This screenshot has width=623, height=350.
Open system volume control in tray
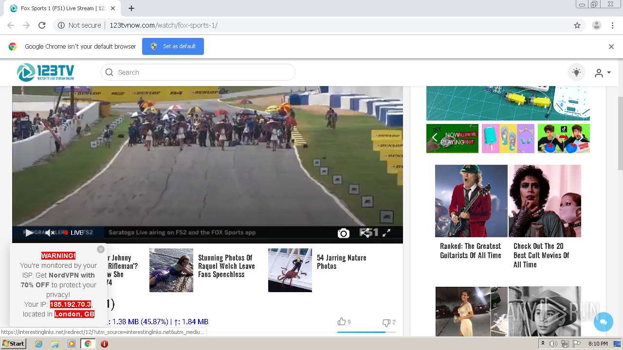click(553, 344)
